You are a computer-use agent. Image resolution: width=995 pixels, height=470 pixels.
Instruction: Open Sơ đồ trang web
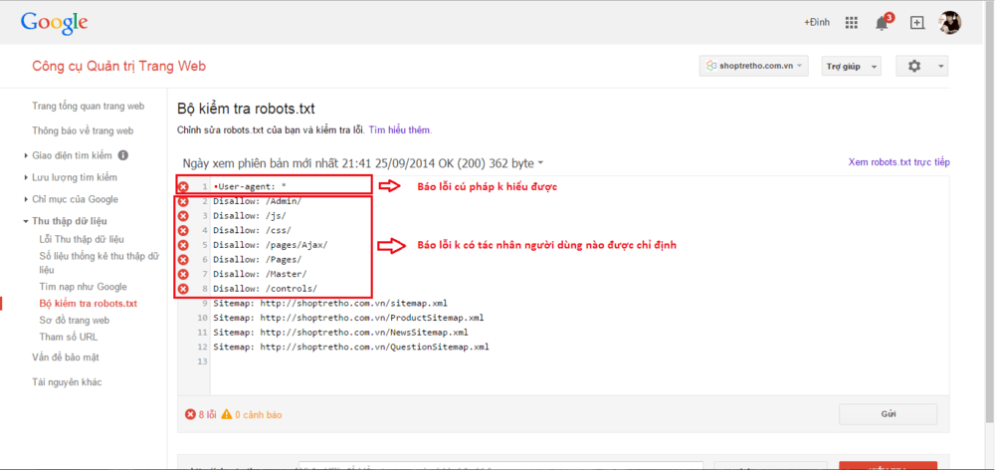[75, 320]
